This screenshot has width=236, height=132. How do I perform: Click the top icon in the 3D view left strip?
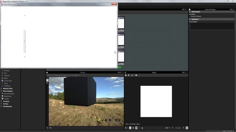pyautogui.click(x=47, y=78)
